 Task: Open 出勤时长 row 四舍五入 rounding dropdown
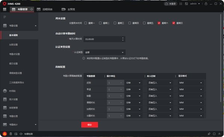coord(160,116)
